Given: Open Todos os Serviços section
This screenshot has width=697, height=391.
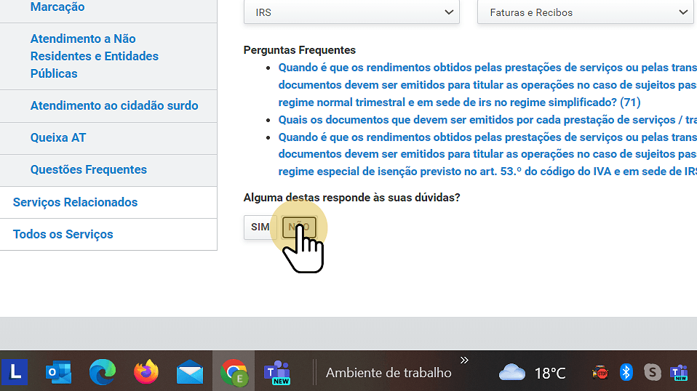Looking at the screenshot, I should point(63,234).
